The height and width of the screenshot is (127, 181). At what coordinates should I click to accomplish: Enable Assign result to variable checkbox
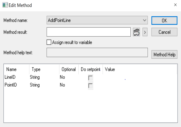[x=49, y=42]
